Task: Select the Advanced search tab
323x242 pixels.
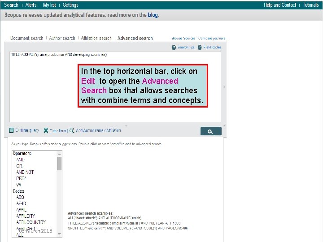Action: click(x=135, y=38)
